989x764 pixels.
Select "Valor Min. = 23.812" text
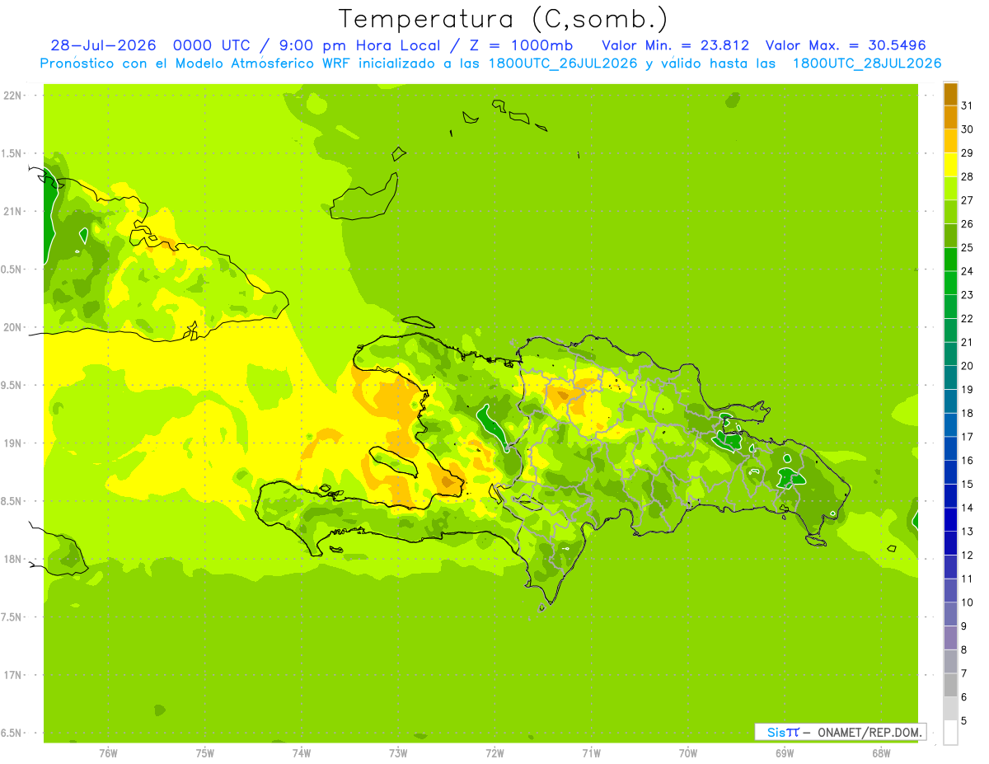click(676, 45)
